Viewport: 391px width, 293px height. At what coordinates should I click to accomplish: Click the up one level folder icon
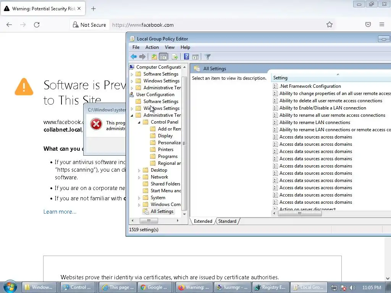154,57
